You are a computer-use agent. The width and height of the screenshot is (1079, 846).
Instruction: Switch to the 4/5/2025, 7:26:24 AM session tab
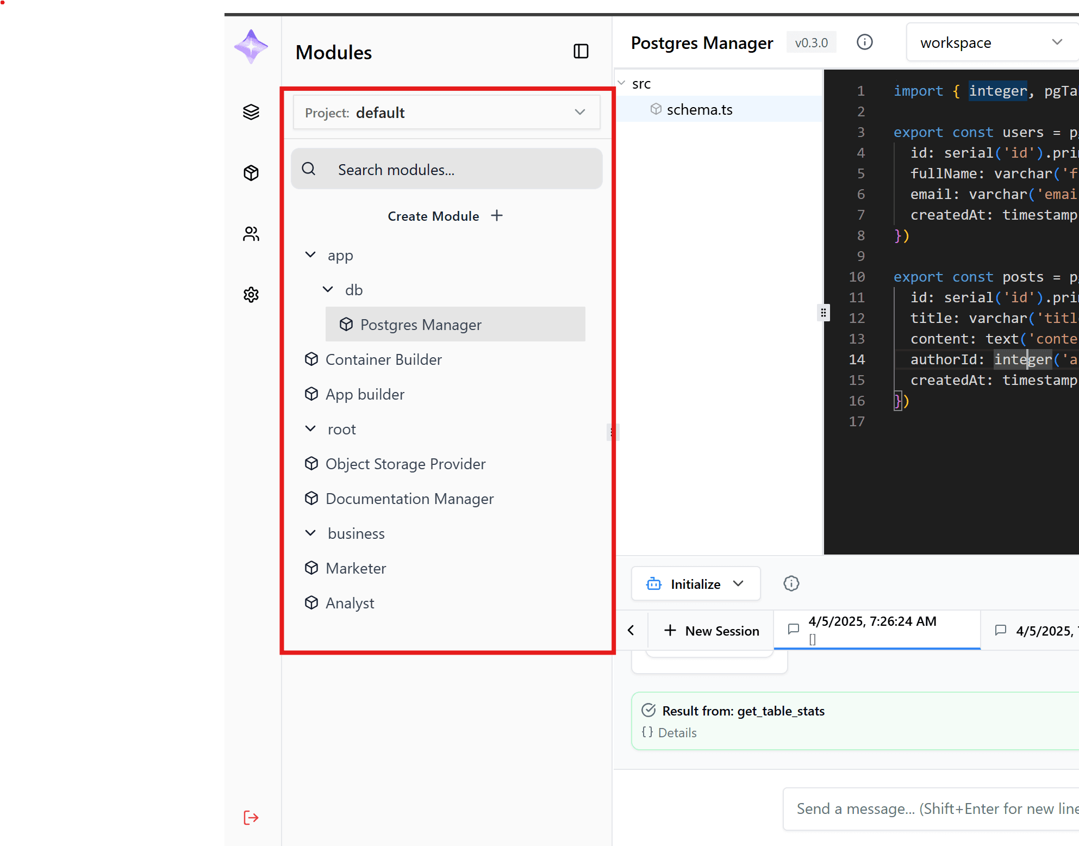click(877, 630)
